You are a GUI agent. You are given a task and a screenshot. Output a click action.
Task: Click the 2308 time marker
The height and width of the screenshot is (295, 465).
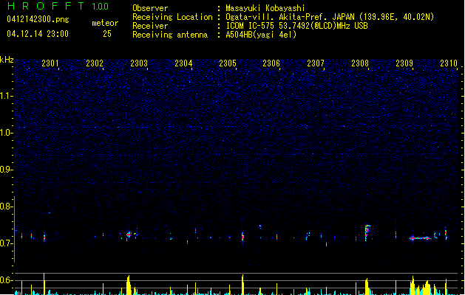(x=360, y=63)
